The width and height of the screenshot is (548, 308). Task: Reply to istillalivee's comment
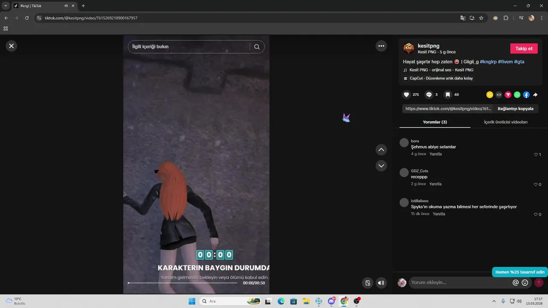point(439,214)
